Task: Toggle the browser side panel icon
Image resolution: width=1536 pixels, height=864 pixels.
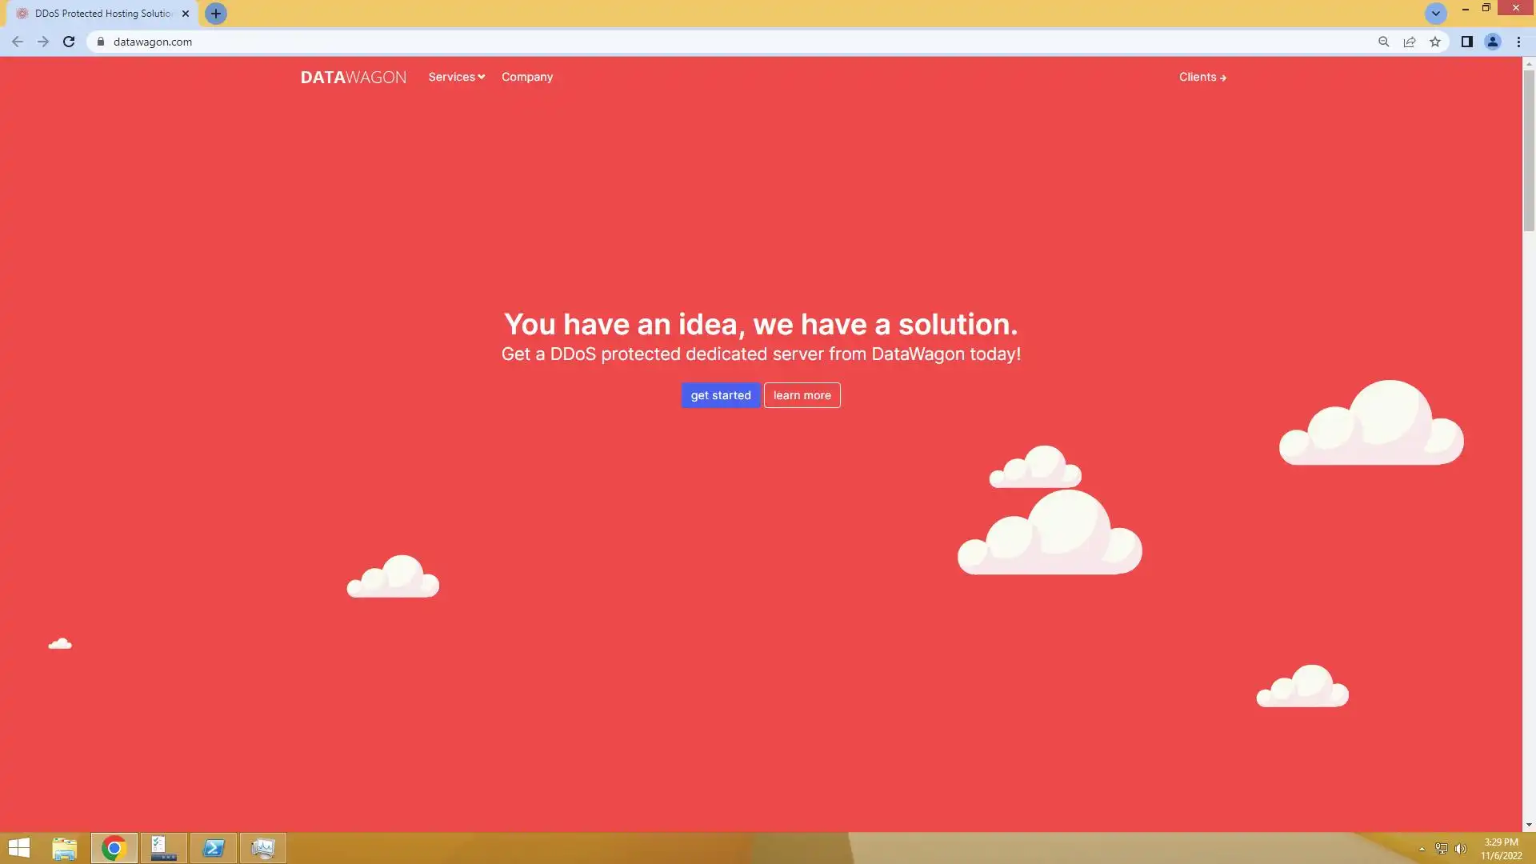Action: point(1466,42)
